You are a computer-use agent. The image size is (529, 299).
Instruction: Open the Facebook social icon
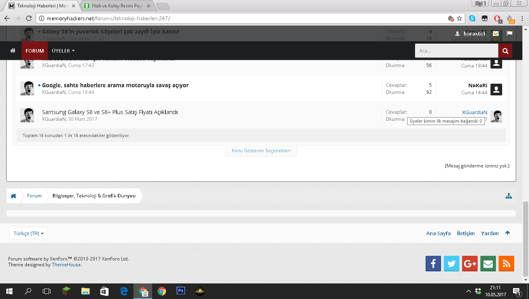coord(433,264)
